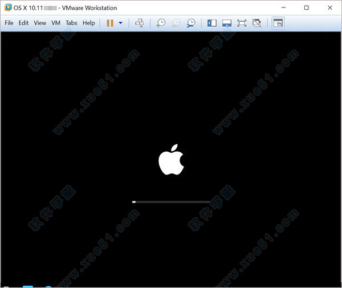Open the Edit menu
The image size is (342, 288).
[23, 23]
